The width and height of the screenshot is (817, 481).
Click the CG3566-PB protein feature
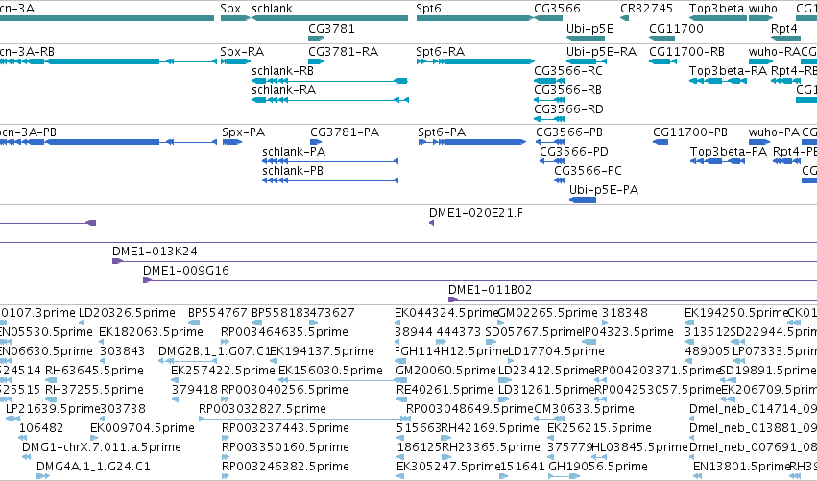pyautogui.click(x=550, y=142)
